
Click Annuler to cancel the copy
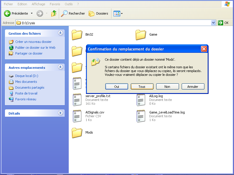pyautogui.click(x=193, y=87)
